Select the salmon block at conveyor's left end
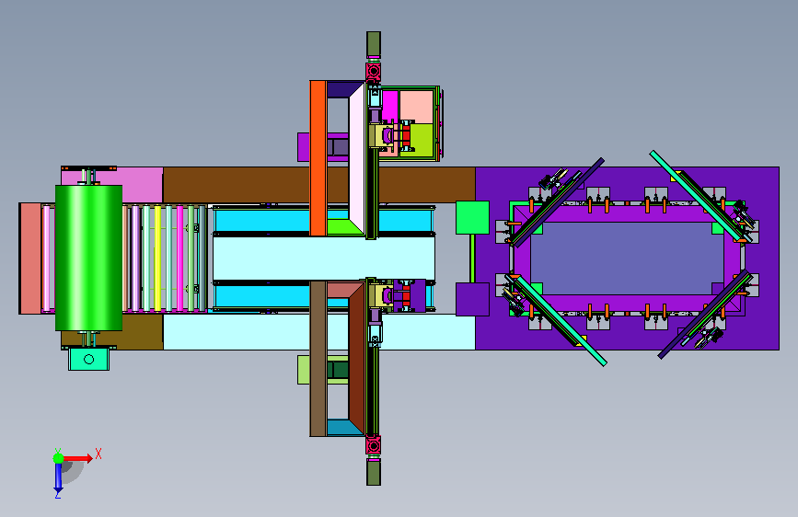The height and width of the screenshot is (517, 798). (30, 258)
